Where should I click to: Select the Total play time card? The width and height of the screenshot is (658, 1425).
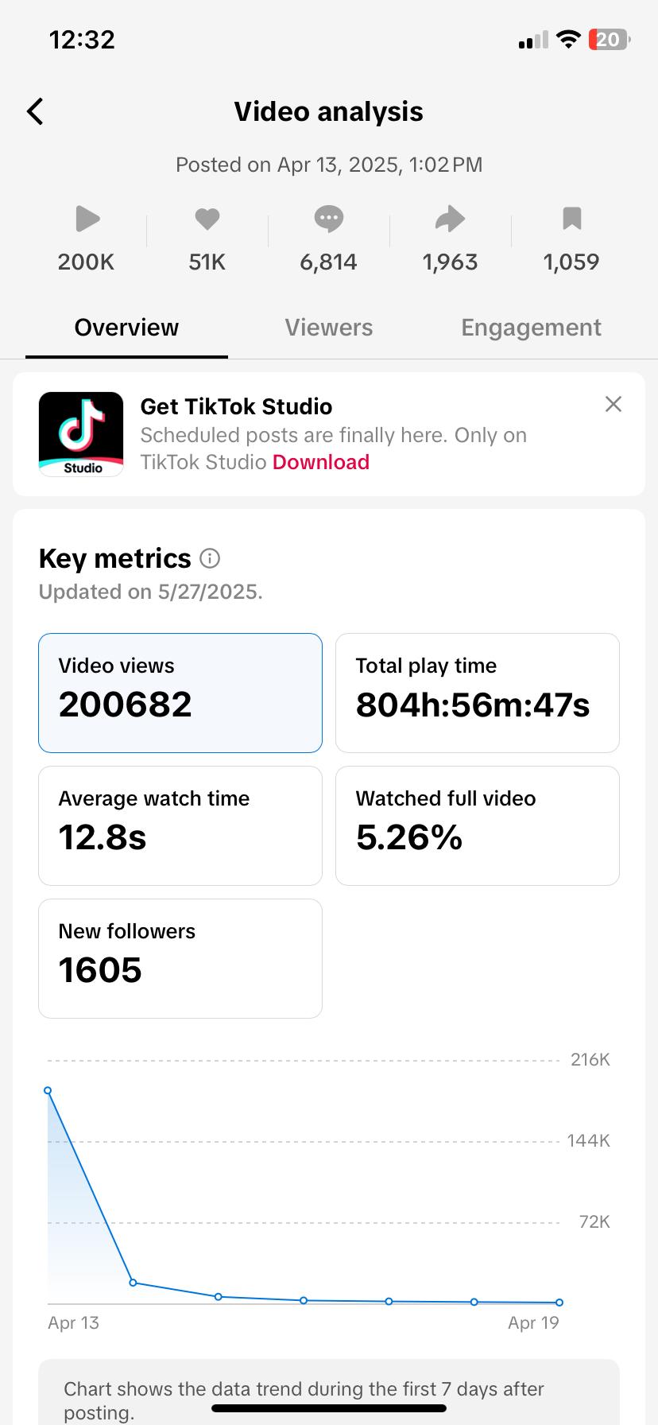[478, 693]
